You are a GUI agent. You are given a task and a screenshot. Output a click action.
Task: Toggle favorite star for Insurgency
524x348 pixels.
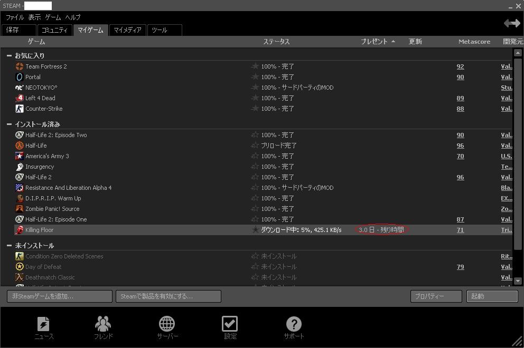pyautogui.click(x=255, y=167)
